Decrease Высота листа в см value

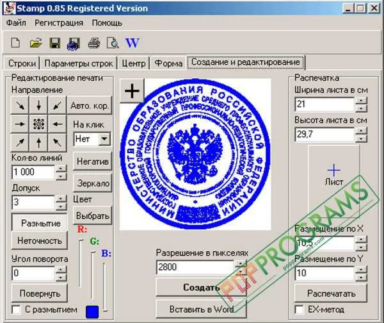[361, 138]
